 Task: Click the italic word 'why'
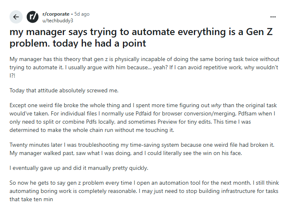216,106
